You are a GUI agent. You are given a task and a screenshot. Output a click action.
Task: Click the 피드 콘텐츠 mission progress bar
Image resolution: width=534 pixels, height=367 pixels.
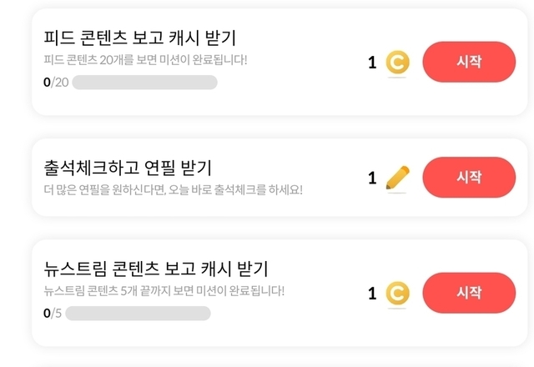coord(144,83)
